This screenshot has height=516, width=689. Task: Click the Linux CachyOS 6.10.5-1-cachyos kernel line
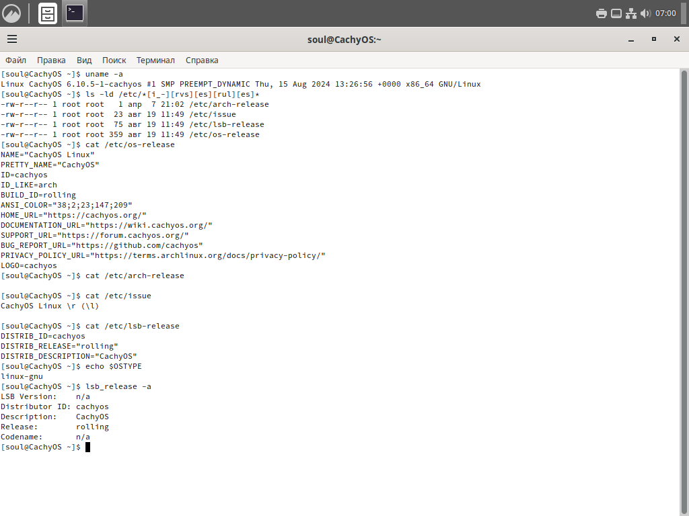point(241,84)
